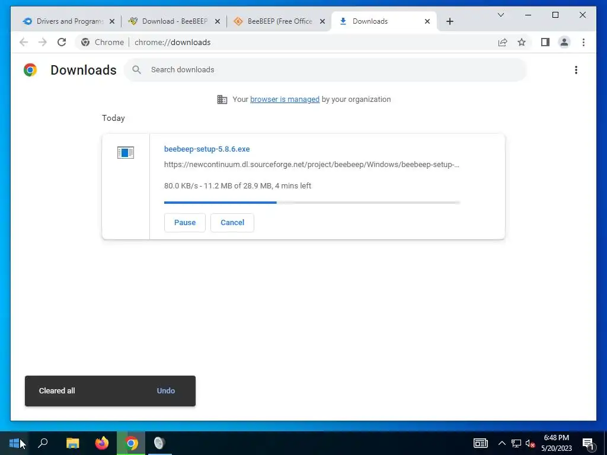
Task: Go back using the browser back arrow
Action: (x=24, y=42)
